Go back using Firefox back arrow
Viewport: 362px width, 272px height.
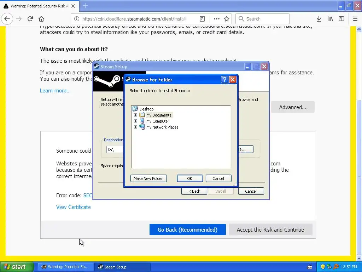7,19
